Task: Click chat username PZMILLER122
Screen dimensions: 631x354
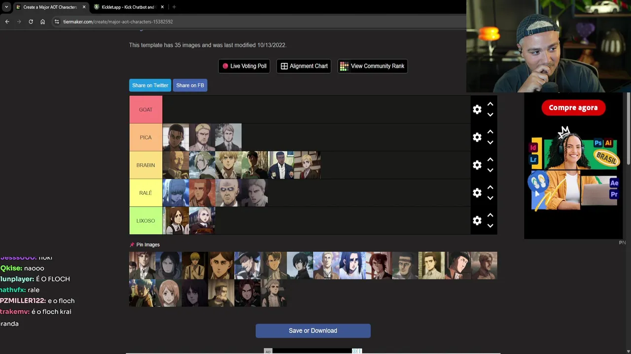Action: coord(23,300)
